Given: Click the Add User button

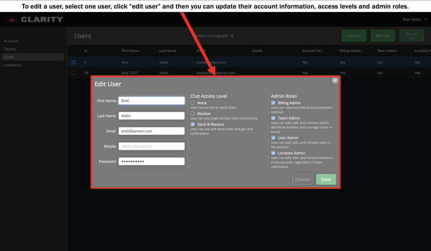Looking at the screenshot, I should [354, 36].
